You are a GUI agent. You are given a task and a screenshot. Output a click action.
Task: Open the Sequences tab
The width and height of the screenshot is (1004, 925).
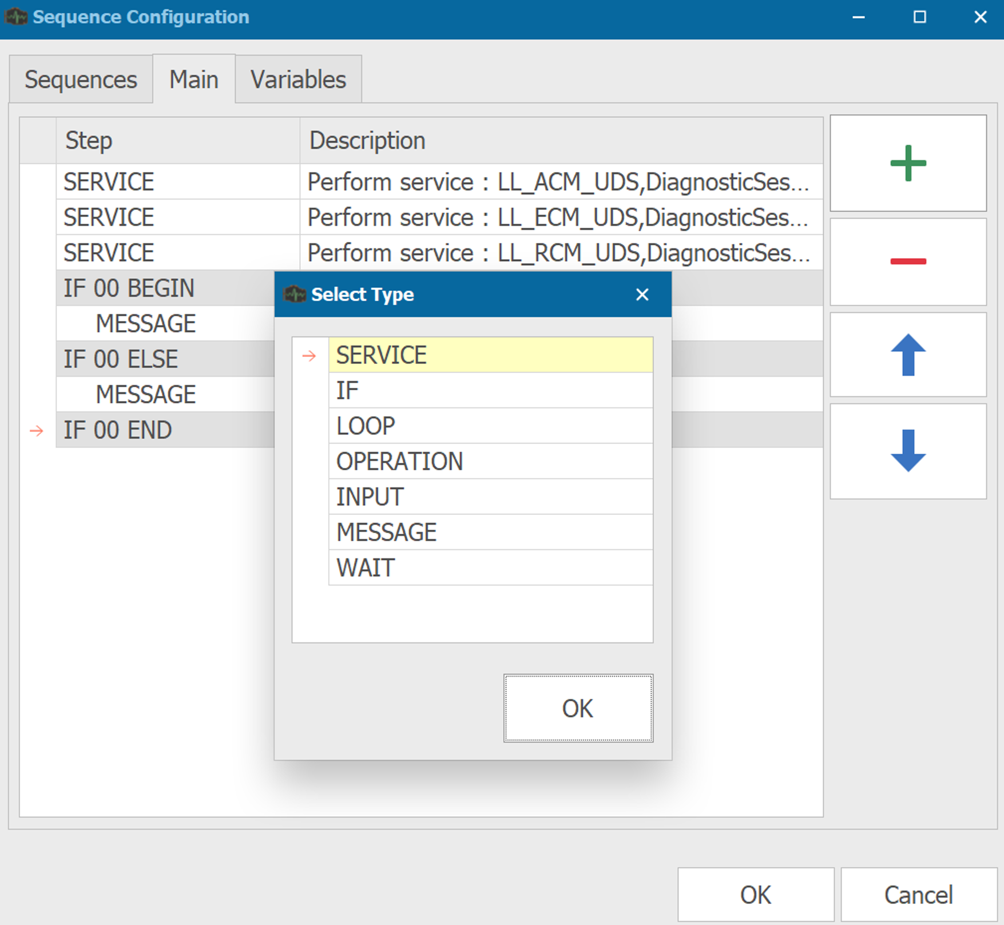81,80
